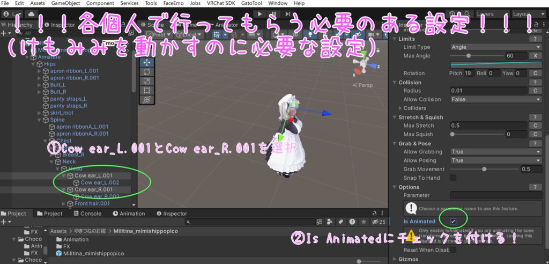Select Cow ear_L.001 in the hierarchy
Viewport: 549px width, 264px height.
(93, 175)
